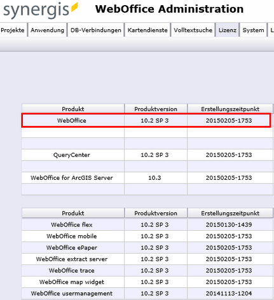
Task: Click the map widget version cell
Action: point(156,282)
